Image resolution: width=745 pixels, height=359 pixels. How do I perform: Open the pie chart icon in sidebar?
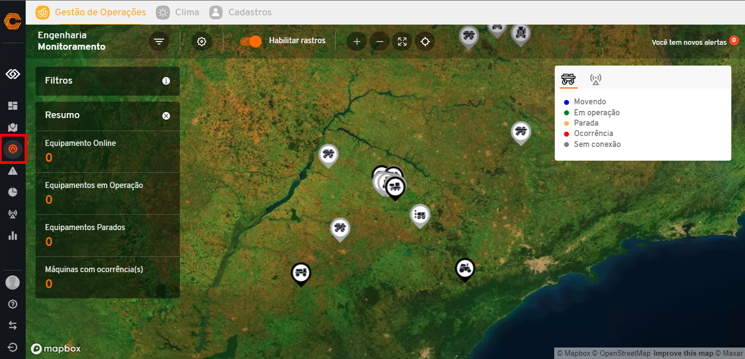13,192
